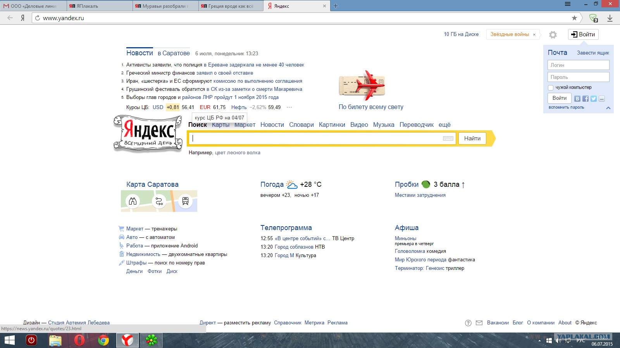Image resolution: width=620 pixels, height=348 pixels.
Task: Click the Войти button in Почта panel
Action: 559,98
